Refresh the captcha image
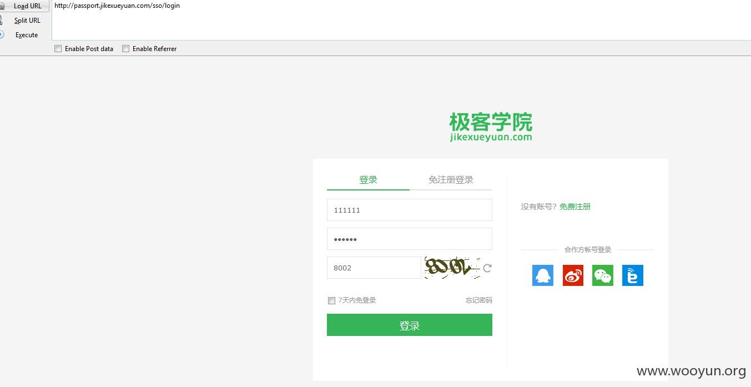 [x=487, y=268]
